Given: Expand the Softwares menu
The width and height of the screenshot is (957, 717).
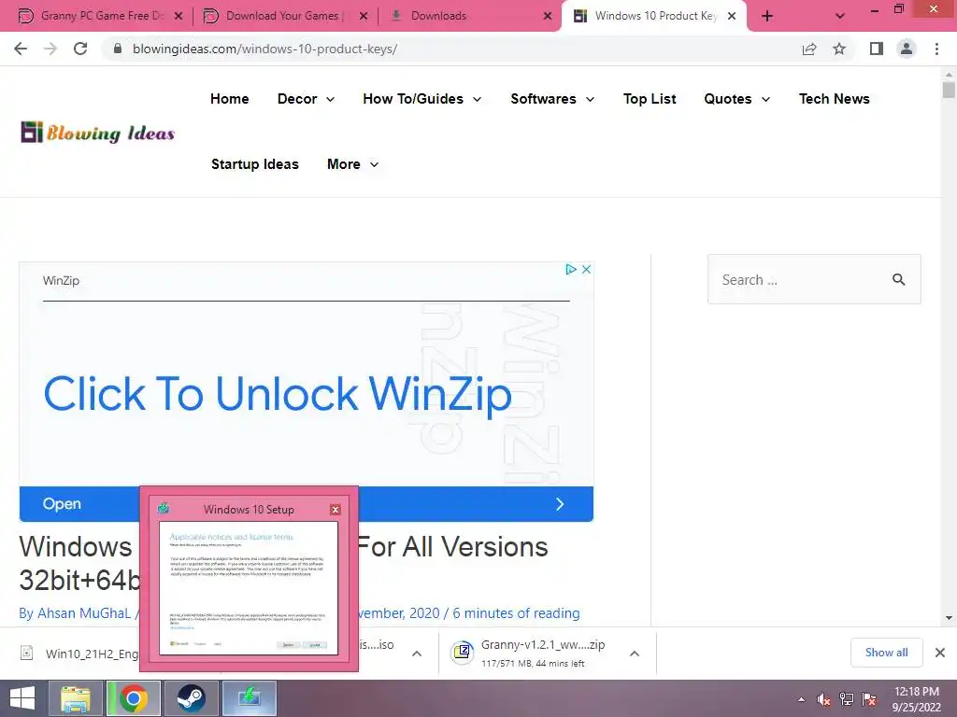Looking at the screenshot, I should click(x=552, y=99).
